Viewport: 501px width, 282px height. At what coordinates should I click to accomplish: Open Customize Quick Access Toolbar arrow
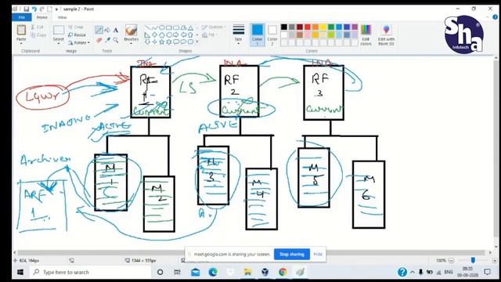56,9
